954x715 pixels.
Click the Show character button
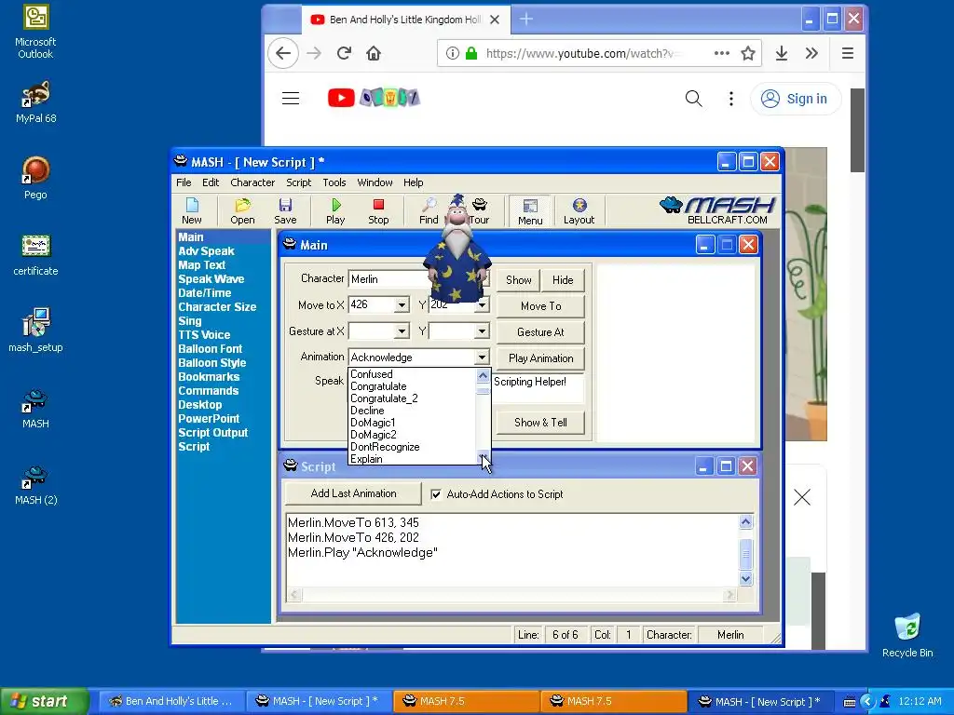[518, 279]
